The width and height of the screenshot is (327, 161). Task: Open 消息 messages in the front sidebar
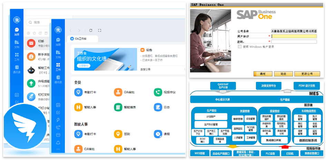pos(58,41)
